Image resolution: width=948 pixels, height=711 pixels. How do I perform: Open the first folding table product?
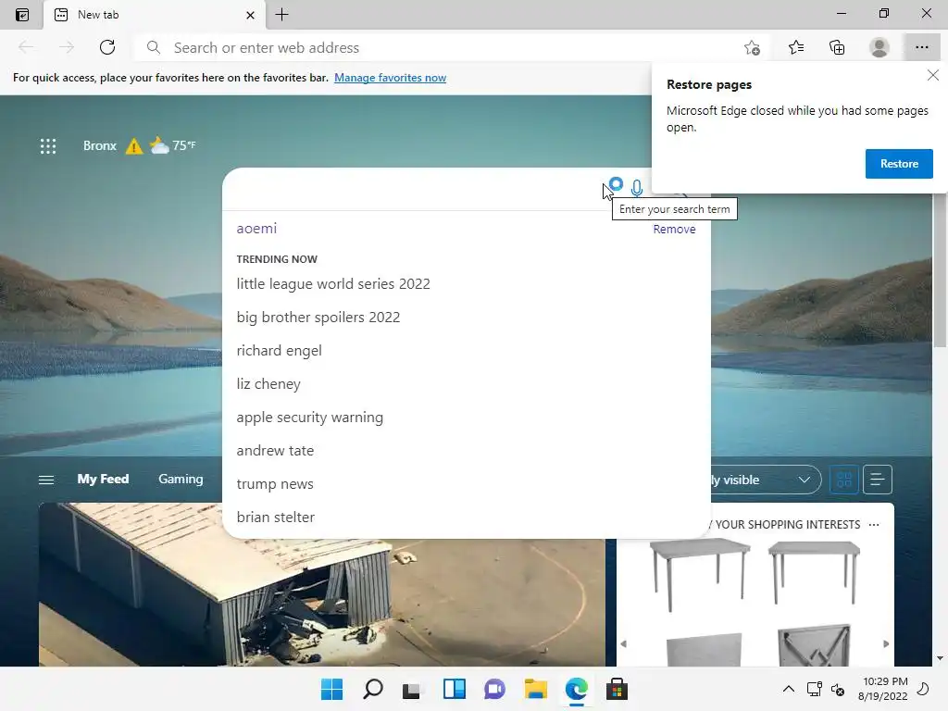point(700,576)
